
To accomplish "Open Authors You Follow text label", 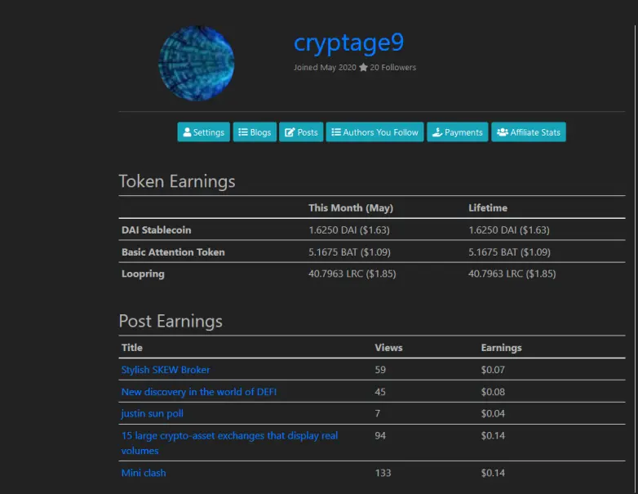I will coord(380,132).
